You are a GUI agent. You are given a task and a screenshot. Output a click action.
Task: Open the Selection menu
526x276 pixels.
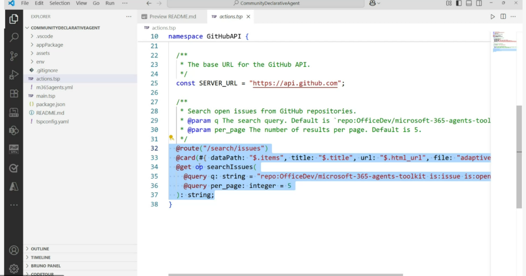(x=60, y=4)
